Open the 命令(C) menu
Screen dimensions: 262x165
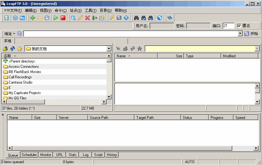[61, 11]
